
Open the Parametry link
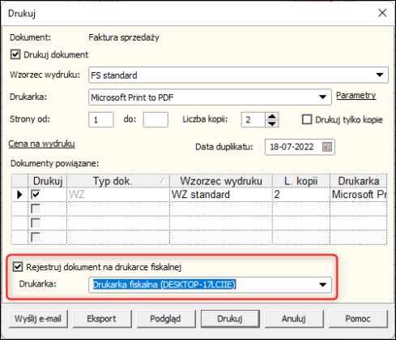(x=356, y=95)
